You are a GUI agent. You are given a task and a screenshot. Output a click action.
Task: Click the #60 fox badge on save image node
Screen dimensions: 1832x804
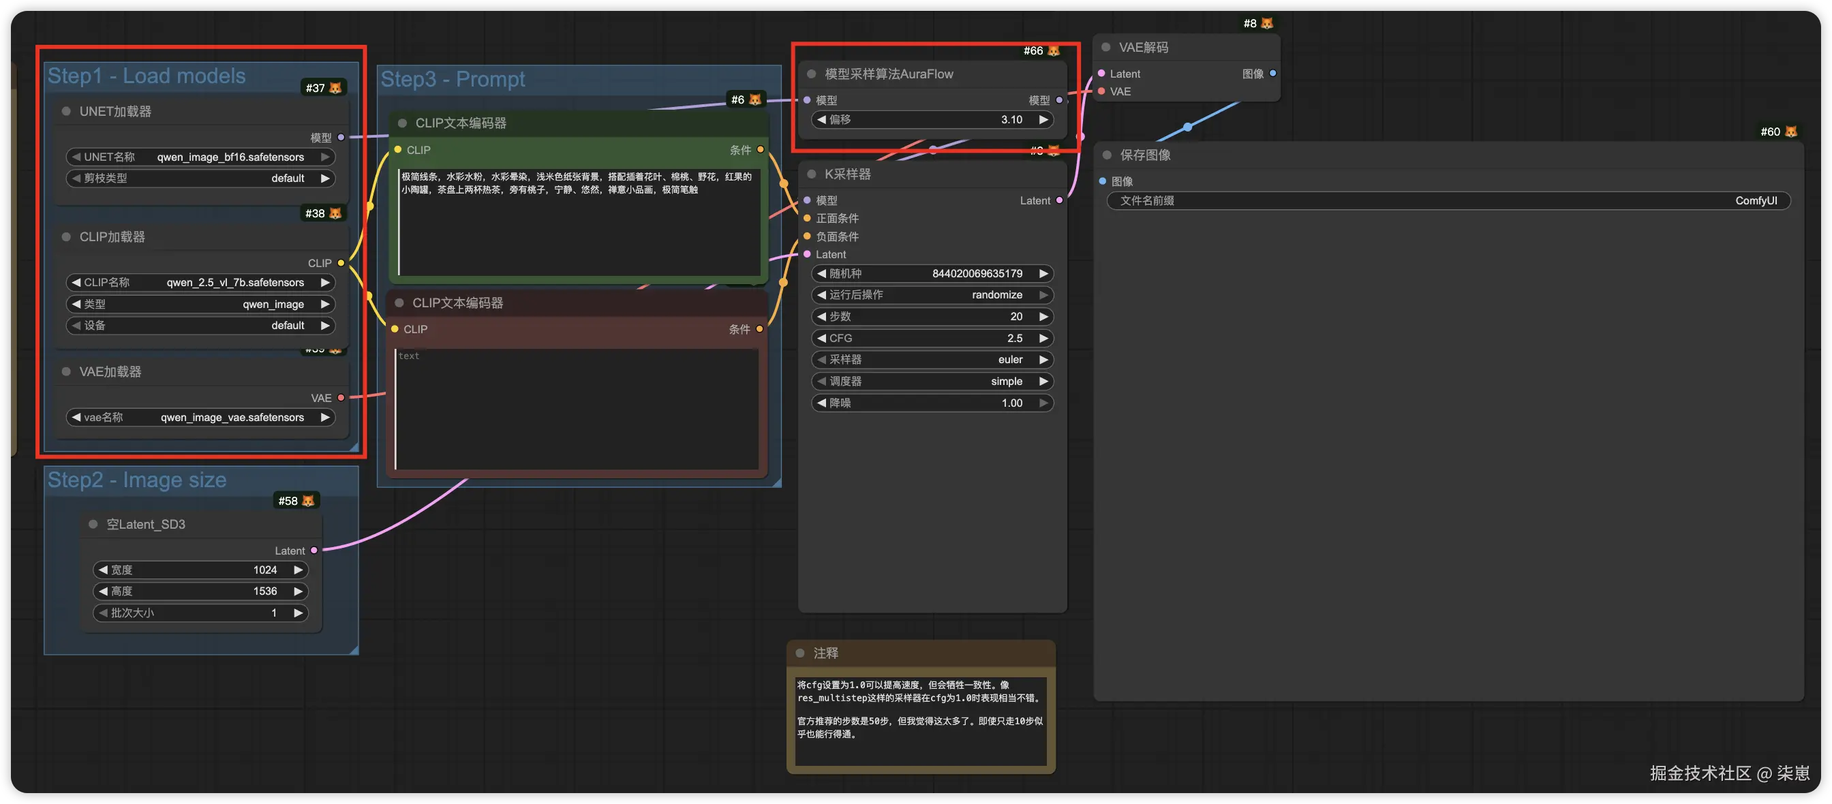coord(1790,132)
